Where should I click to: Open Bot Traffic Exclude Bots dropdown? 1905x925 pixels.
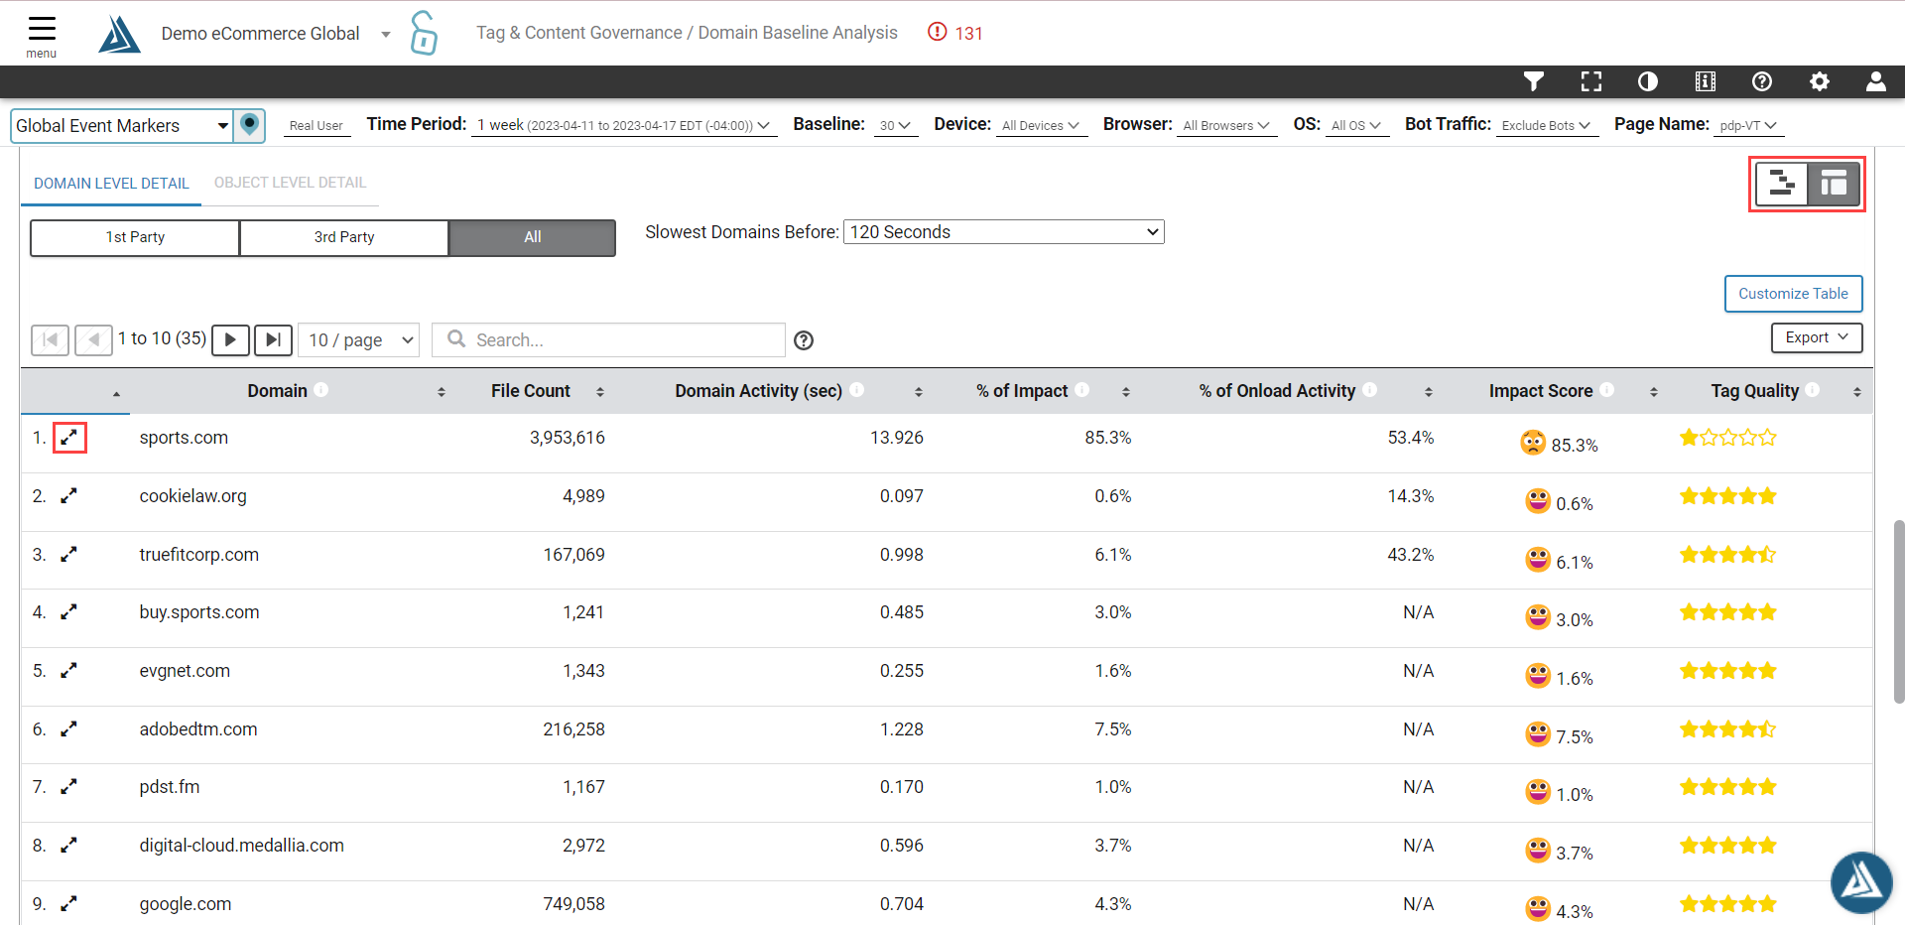[1547, 126]
